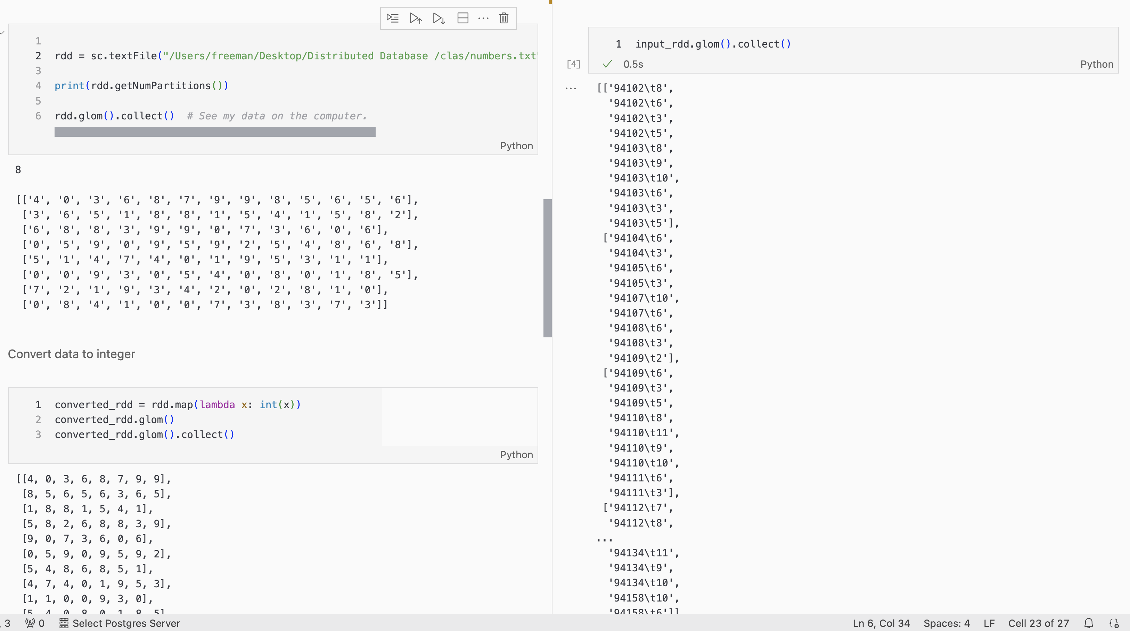Click the horizontal scrollbar in the first code cell
Screen dimensions: 1130x631
[x=214, y=132]
